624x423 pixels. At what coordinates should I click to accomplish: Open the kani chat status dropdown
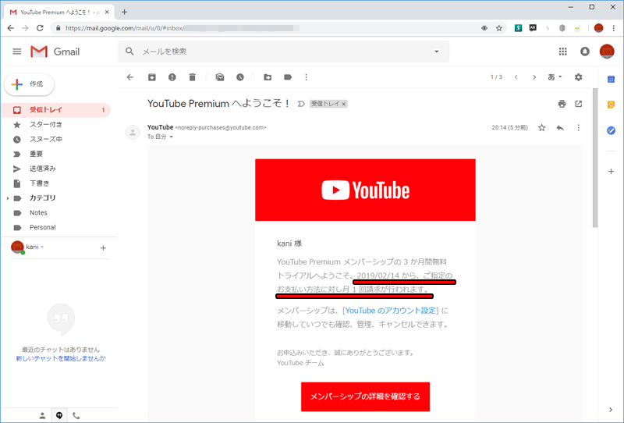pyautogui.click(x=42, y=247)
